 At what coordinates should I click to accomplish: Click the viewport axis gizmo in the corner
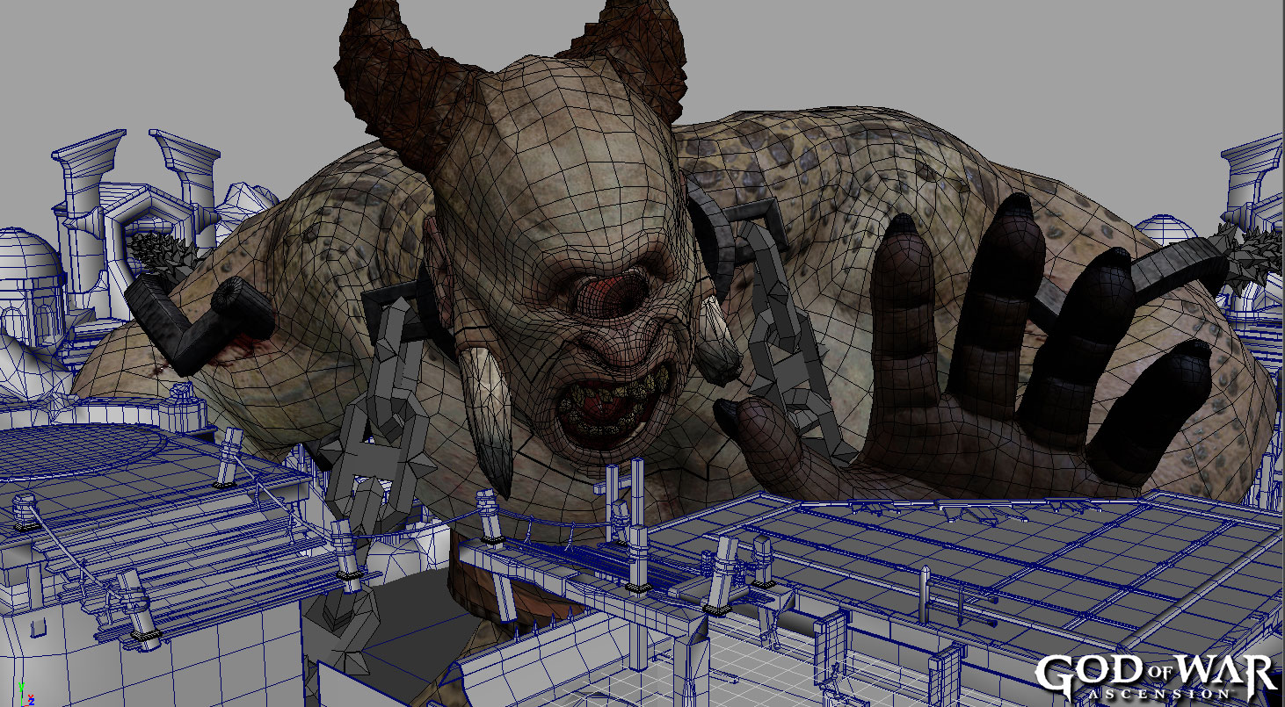(x=28, y=695)
